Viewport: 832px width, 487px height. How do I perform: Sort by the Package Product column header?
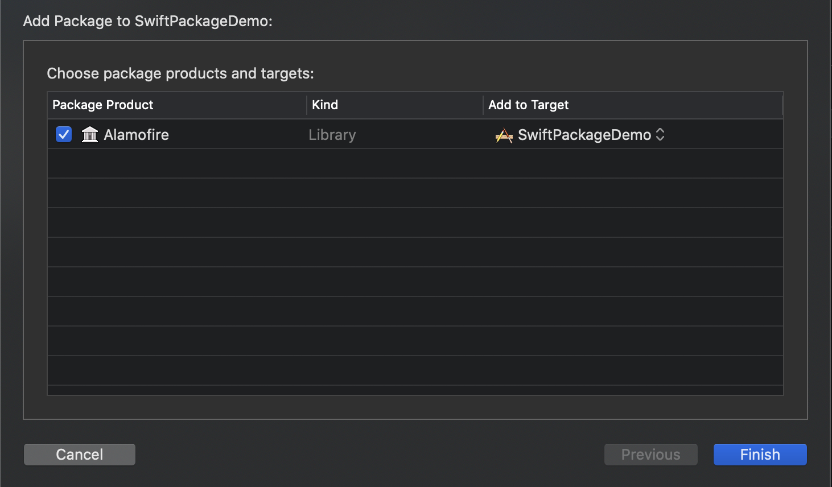click(103, 105)
